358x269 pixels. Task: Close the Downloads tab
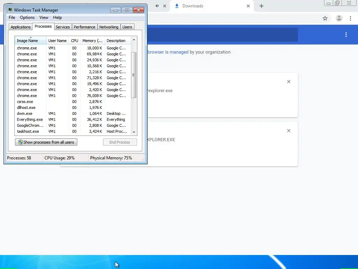click(x=248, y=6)
